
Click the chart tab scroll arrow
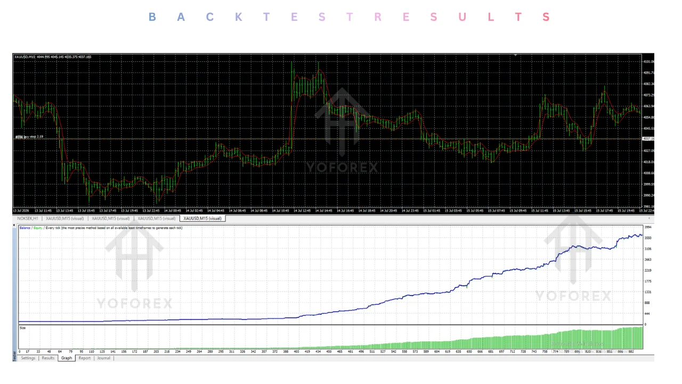[649, 218]
